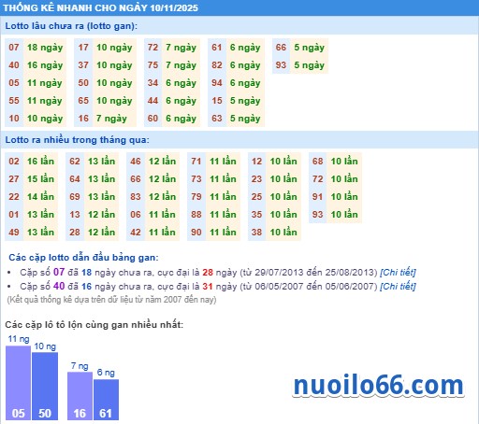The image size is (479, 424).
Task: Click the 'Các cặp lotto dẫn đầu bảng gan' heading
Action: click(x=83, y=258)
